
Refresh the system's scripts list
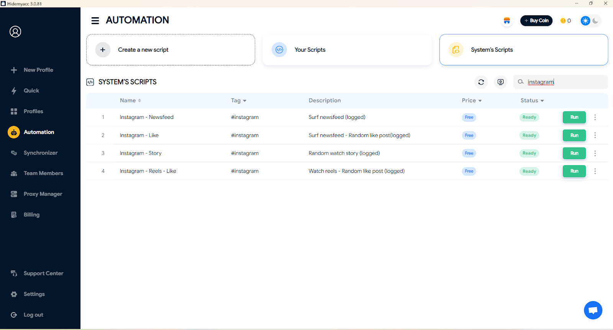[481, 82]
